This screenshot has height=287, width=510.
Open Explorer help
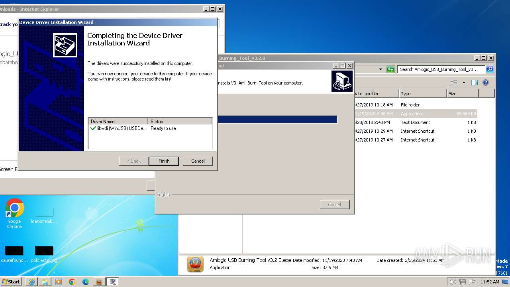point(486,83)
